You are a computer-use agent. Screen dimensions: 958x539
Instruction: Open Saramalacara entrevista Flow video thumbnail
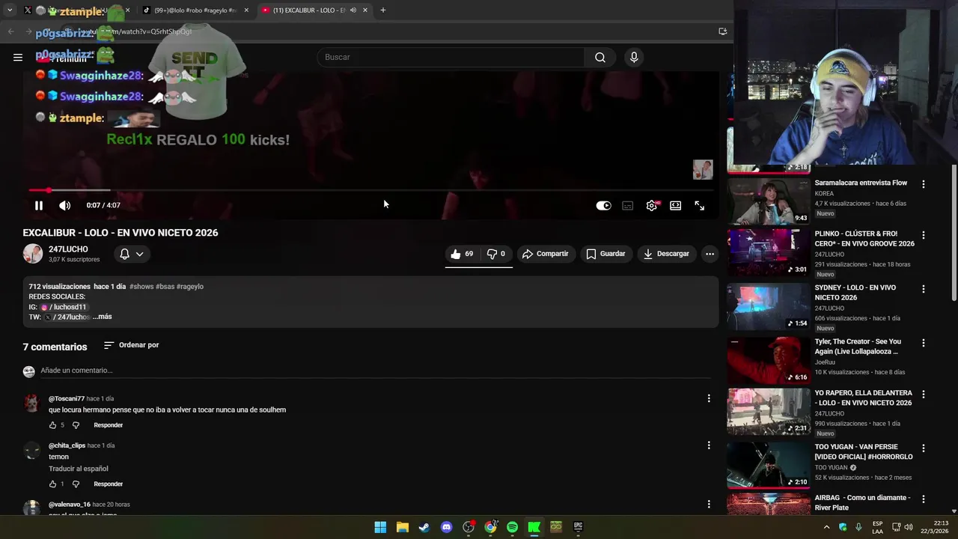(769, 201)
